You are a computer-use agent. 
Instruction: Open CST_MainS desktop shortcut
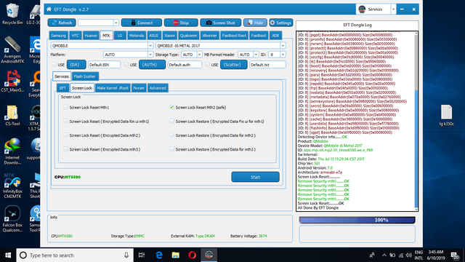pos(12,81)
